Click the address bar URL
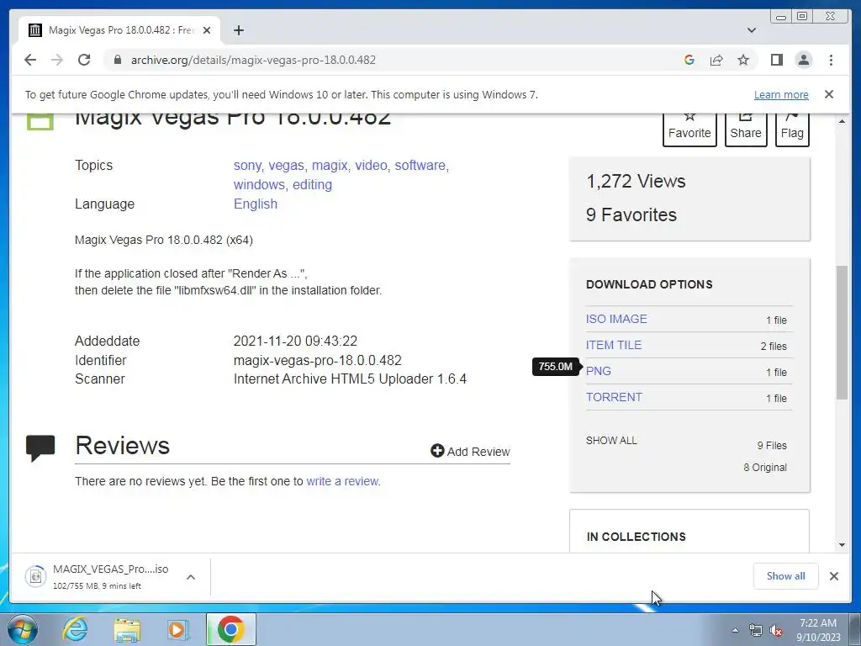861x646 pixels. [x=253, y=60]
